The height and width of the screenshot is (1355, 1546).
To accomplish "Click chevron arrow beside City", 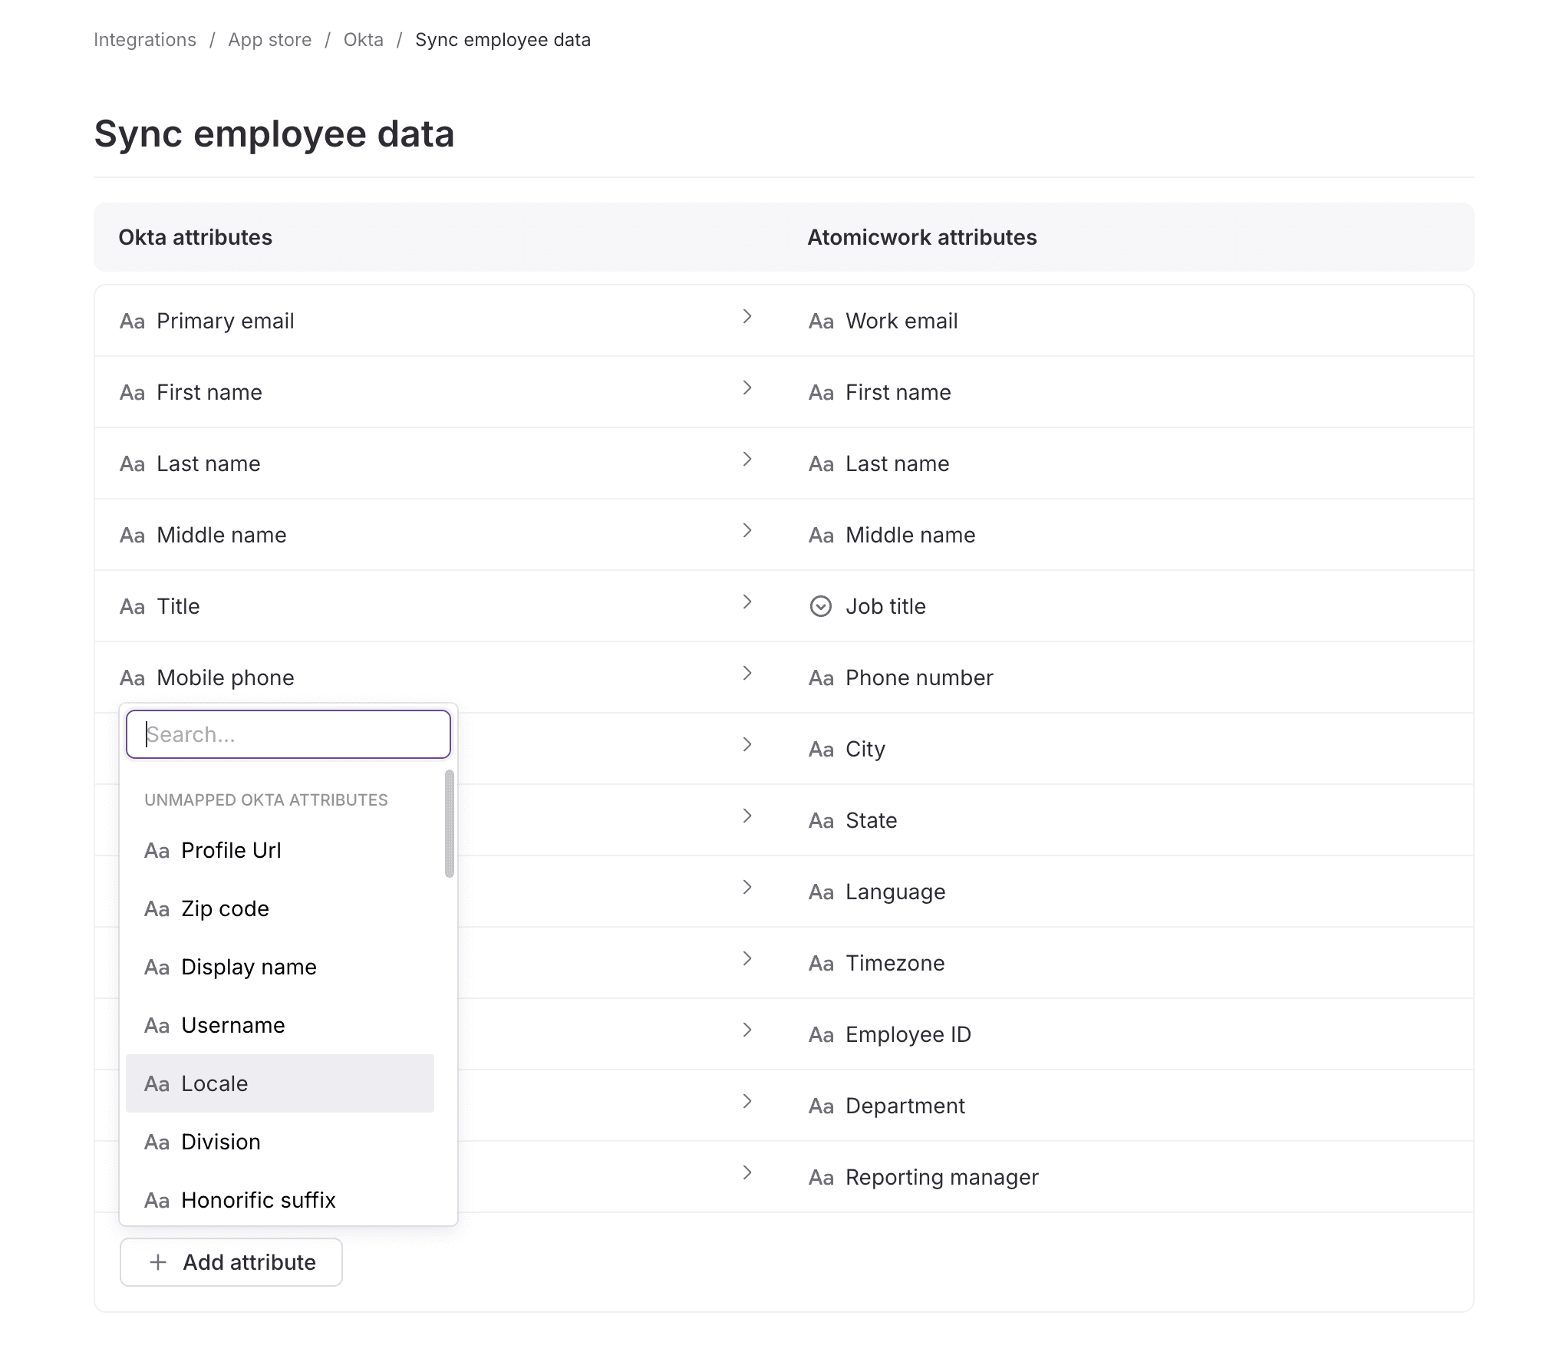I will click(x=747, y=744).
